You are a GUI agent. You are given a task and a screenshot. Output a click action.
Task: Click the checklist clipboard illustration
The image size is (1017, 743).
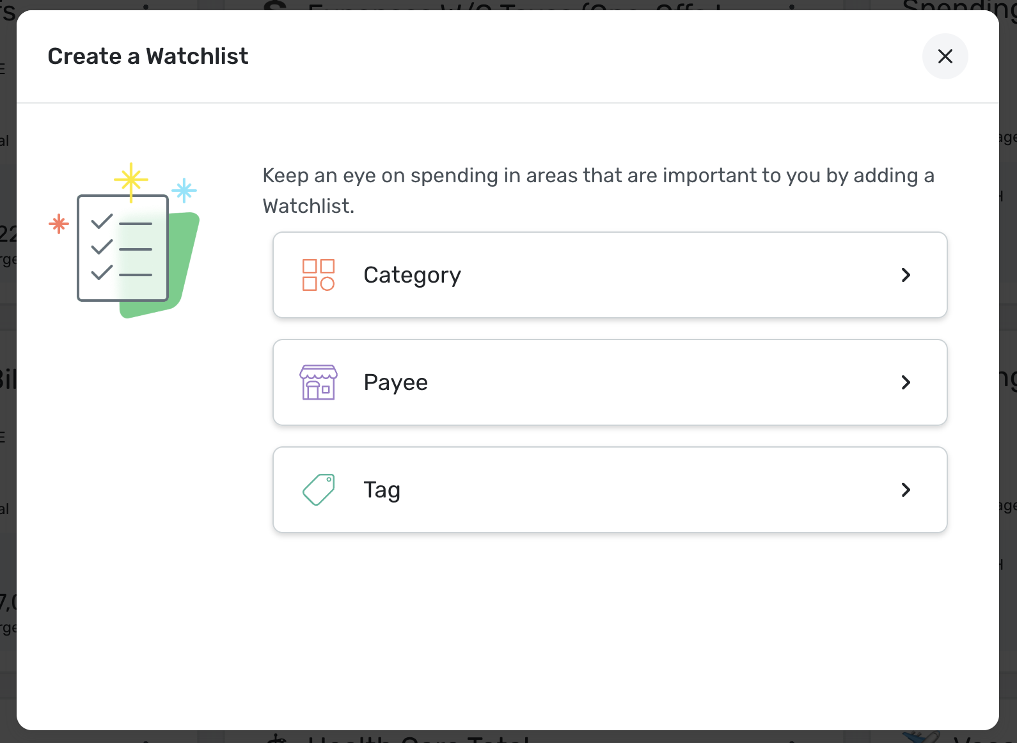pos(122,248)
